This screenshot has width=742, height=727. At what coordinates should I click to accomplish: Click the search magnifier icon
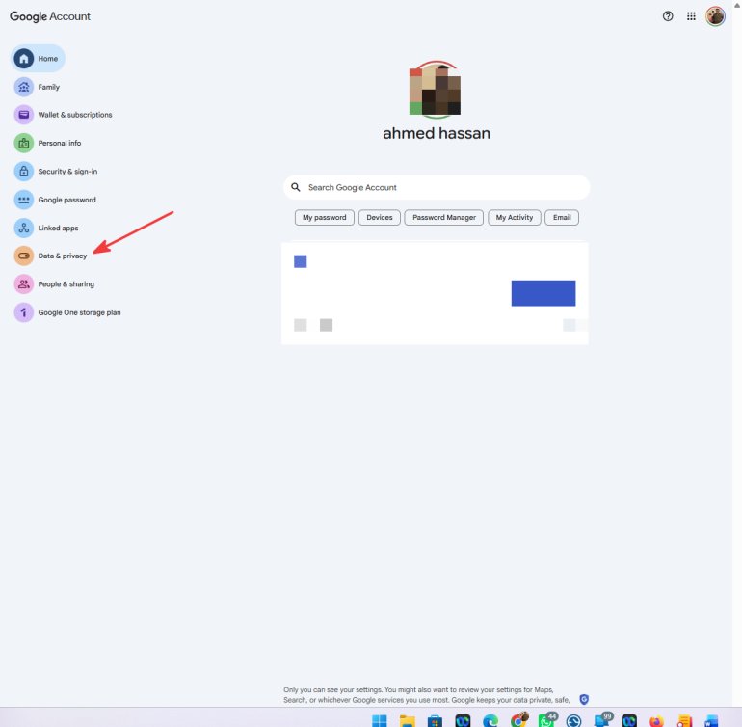click(296, 187)
